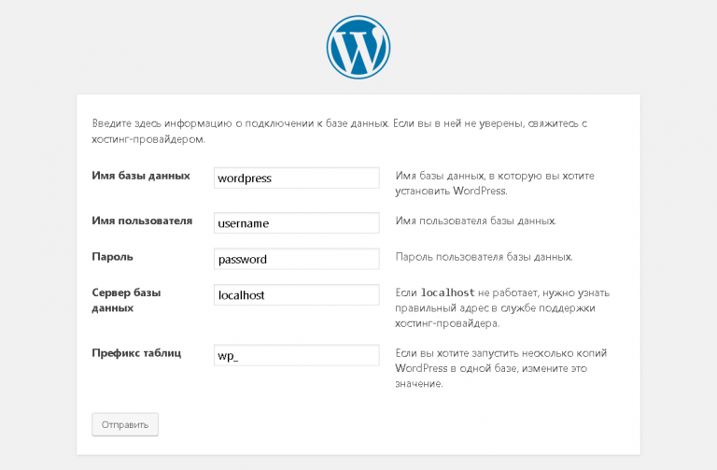Click the установить WordPress description text

495,183
